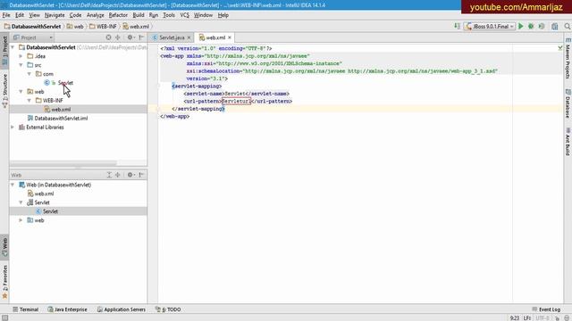The height and width of the screenshot is (321, 572).
Task: Open Project panel settings gear
Action: click(130, 37)
